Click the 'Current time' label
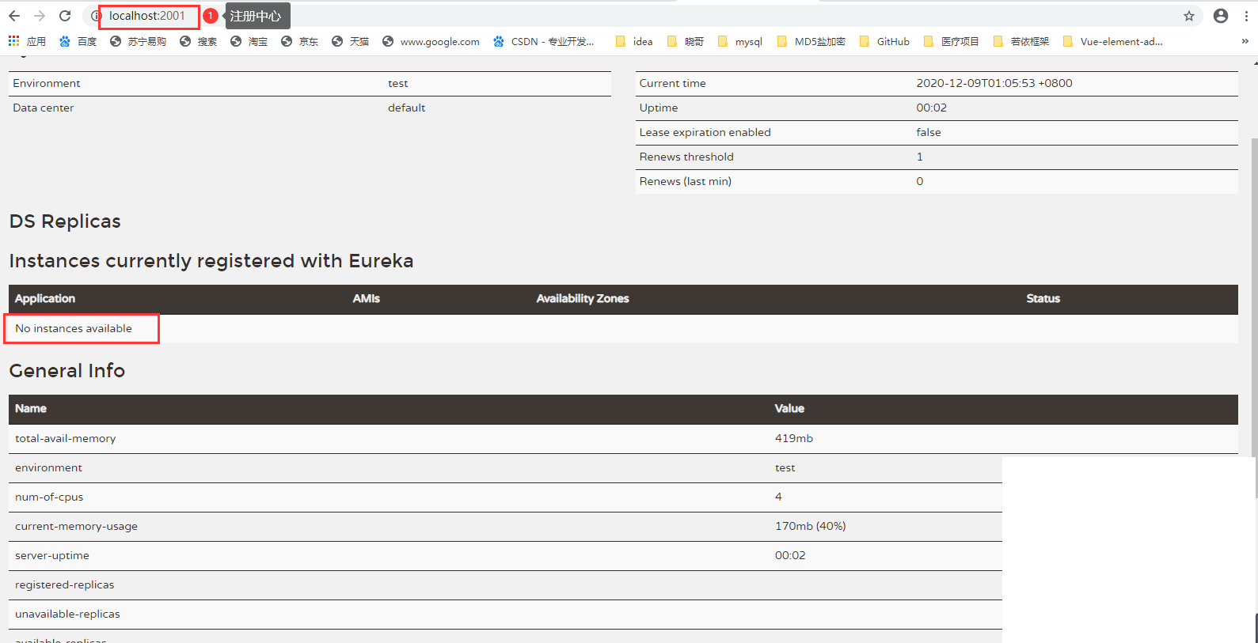This screenshot has height=643, width=1258. (x=673, y=83)
